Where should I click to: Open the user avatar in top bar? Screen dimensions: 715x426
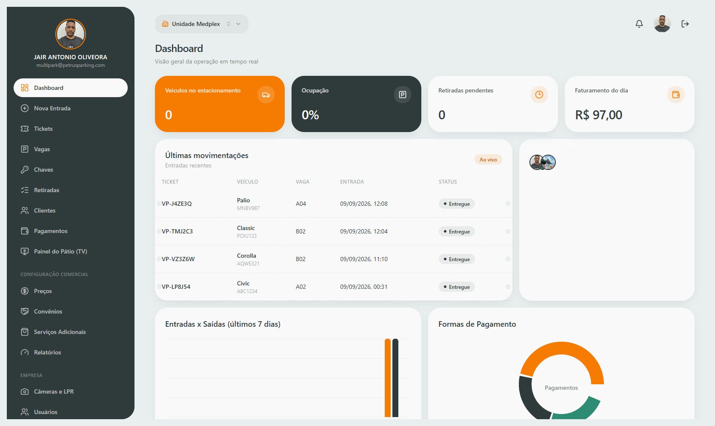click(662, 24)
